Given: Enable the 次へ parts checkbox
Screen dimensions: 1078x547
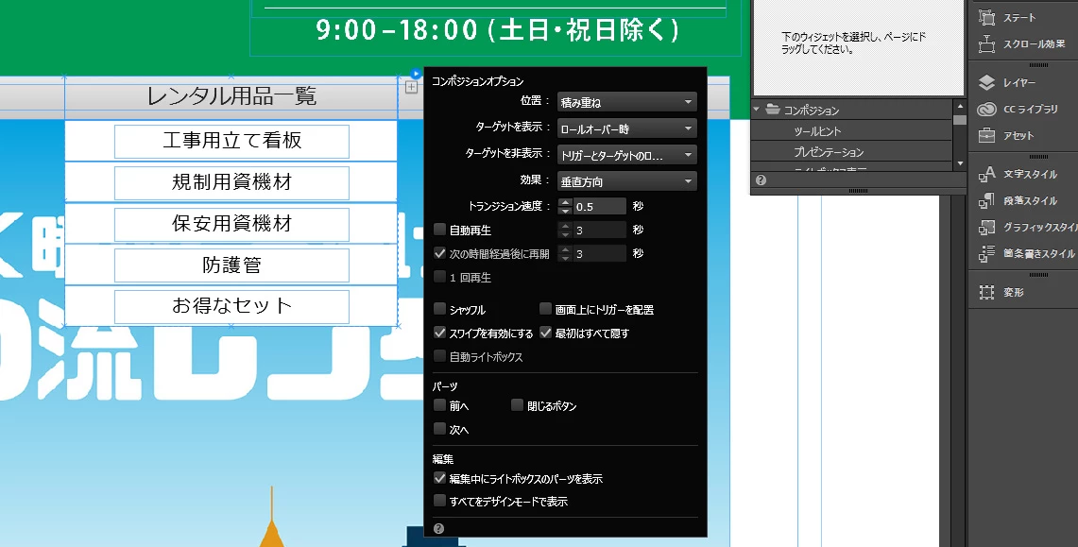Looking at the screenshot, I should [x=440, y=429].
